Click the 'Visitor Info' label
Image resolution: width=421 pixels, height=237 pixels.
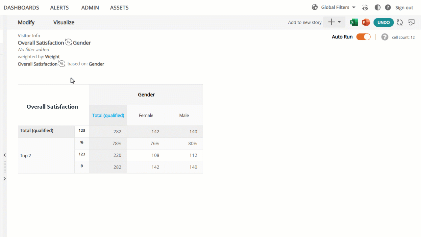(29, 36)
